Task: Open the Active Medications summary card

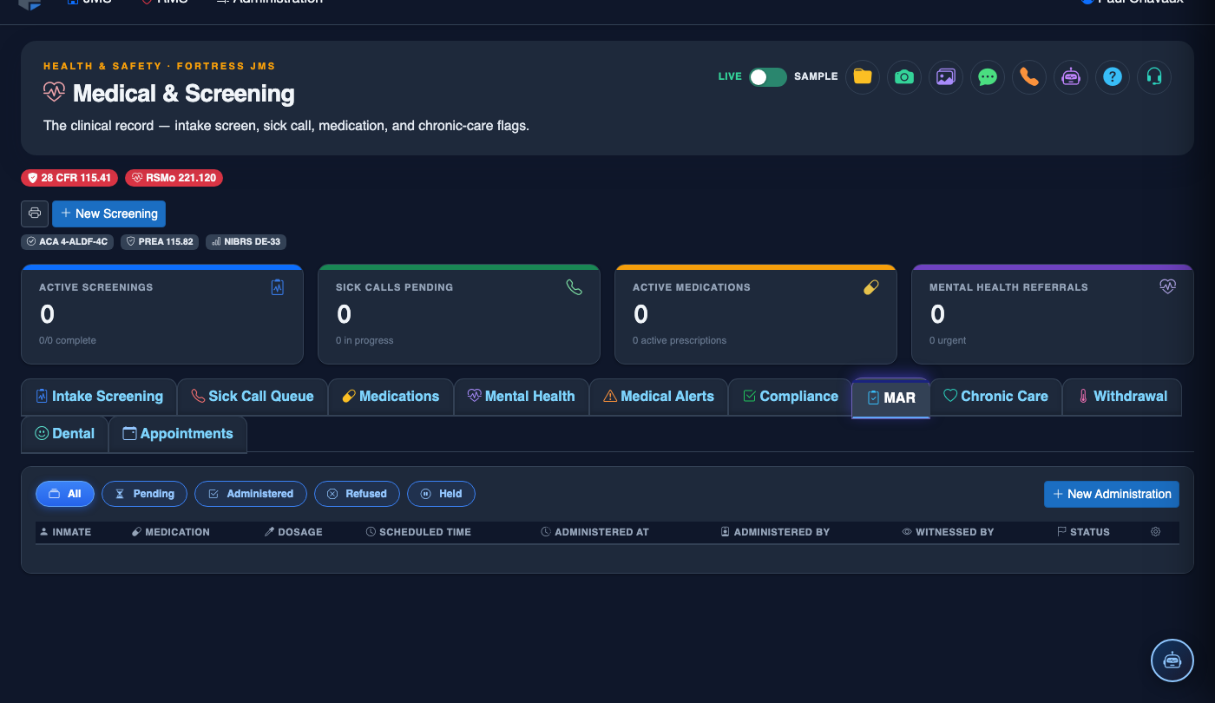Action: tap(756, 314)
